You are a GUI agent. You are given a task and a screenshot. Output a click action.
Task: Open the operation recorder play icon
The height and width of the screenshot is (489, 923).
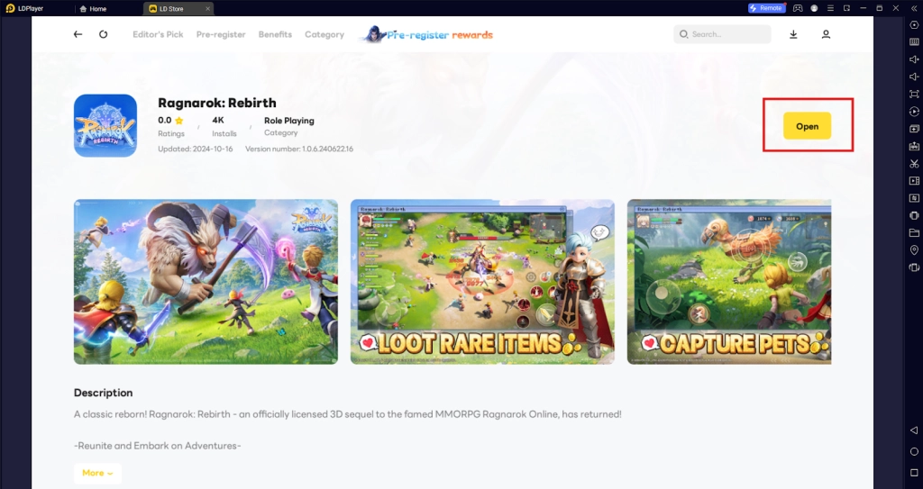tap(914, 111)
